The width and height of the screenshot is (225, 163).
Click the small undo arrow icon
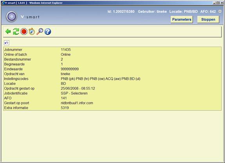7,43
